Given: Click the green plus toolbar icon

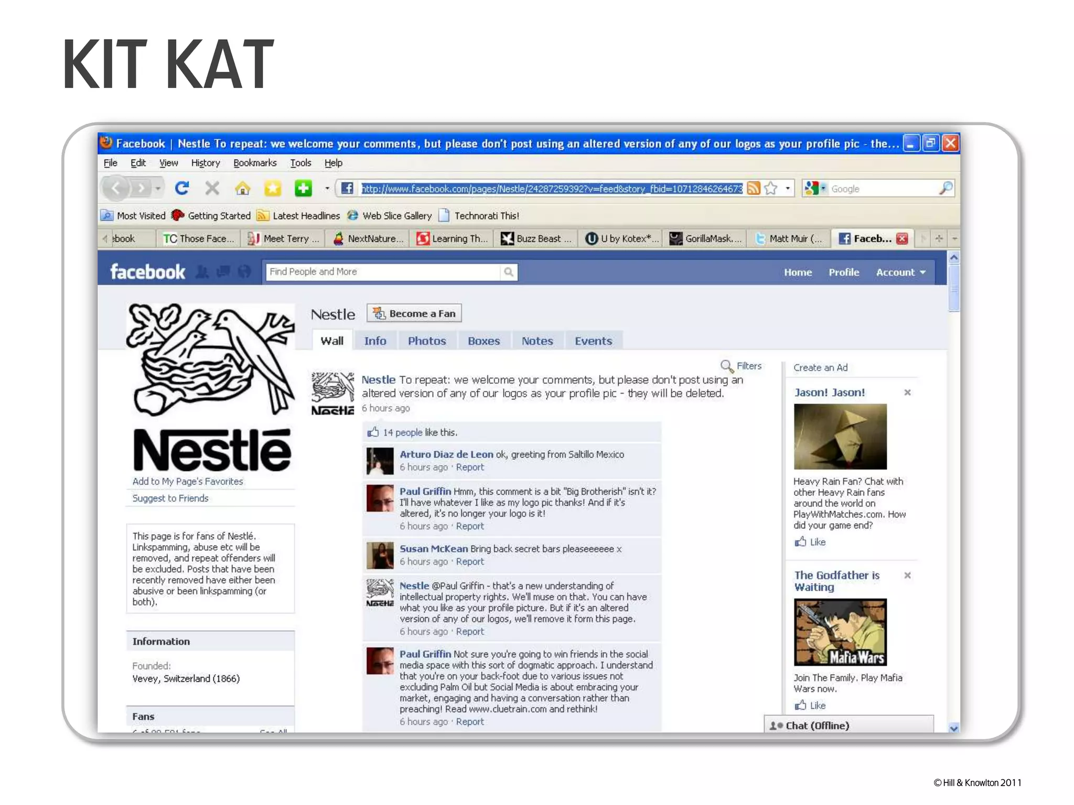Looking at the screenshot, I should pos(303,188).
